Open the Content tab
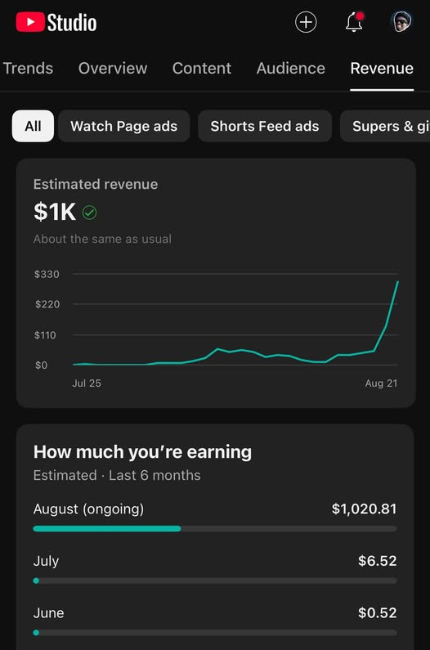The width and height of the screenshot is (430, 650). tap(202, 69)
